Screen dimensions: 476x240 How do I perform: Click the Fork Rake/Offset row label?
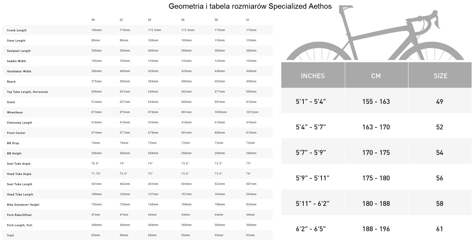click(19, 215)
